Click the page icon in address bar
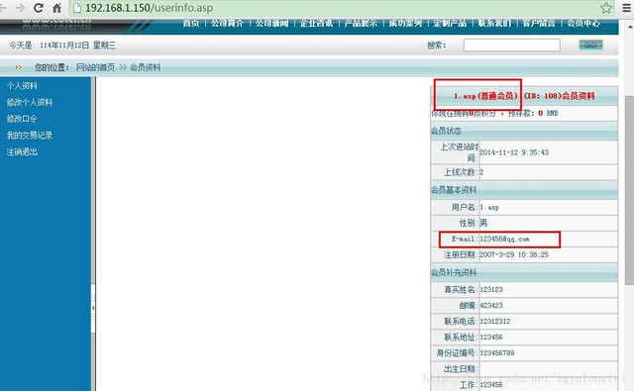The image size is (634, 391). click(x=77, y=8)
